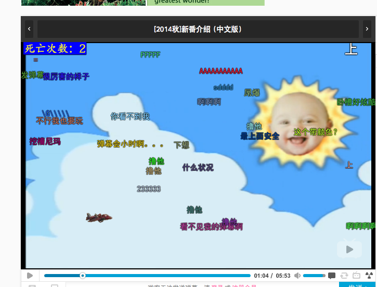Click the video title 2014秋新番介绍
This screenshot has width=377, height=287.
(x=198, y=29)
